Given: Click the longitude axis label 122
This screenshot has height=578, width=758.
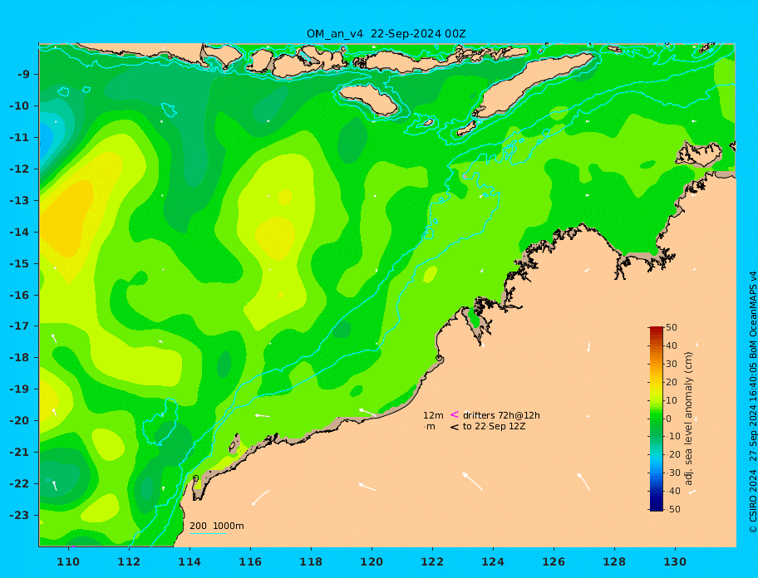Looking at the screenshot, I should pos(432,561).
